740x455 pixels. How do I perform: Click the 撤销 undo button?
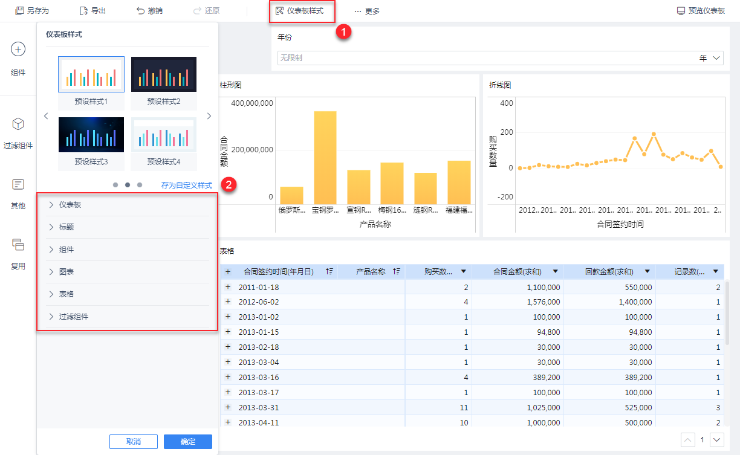pyautogui.click(x=149, y=11)
